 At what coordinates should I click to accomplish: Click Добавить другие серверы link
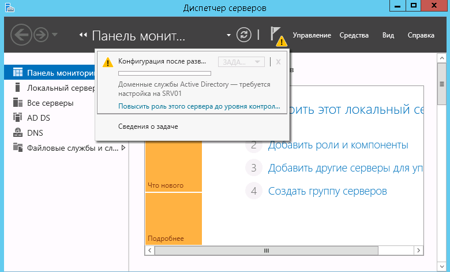pyautogui.click(x=345, y=167)
